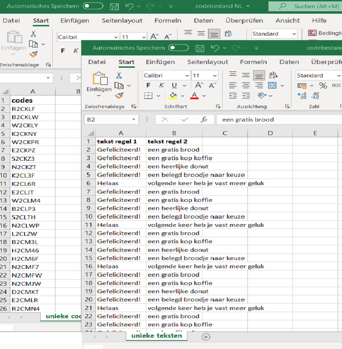Click the Cut scissors icon in the front window
342x349 pixels.
pyautogui.click(x=119, y=75)
